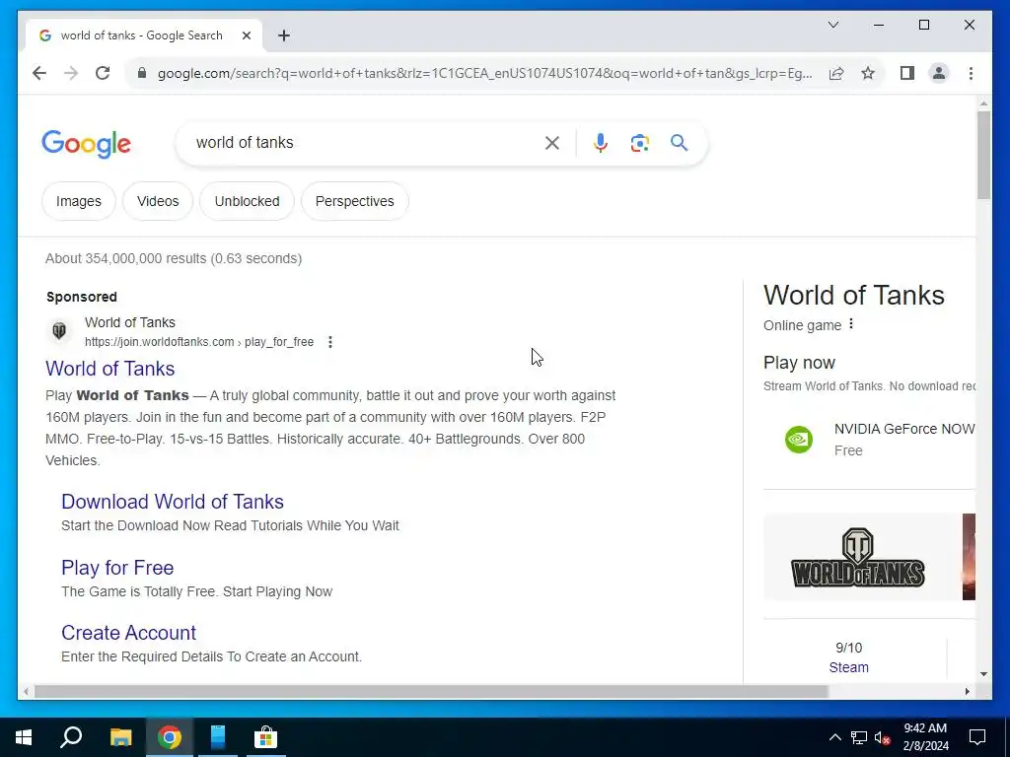Click the scroll right arrow of horizontal scrollbar
1010x757 pixels.
967,691
